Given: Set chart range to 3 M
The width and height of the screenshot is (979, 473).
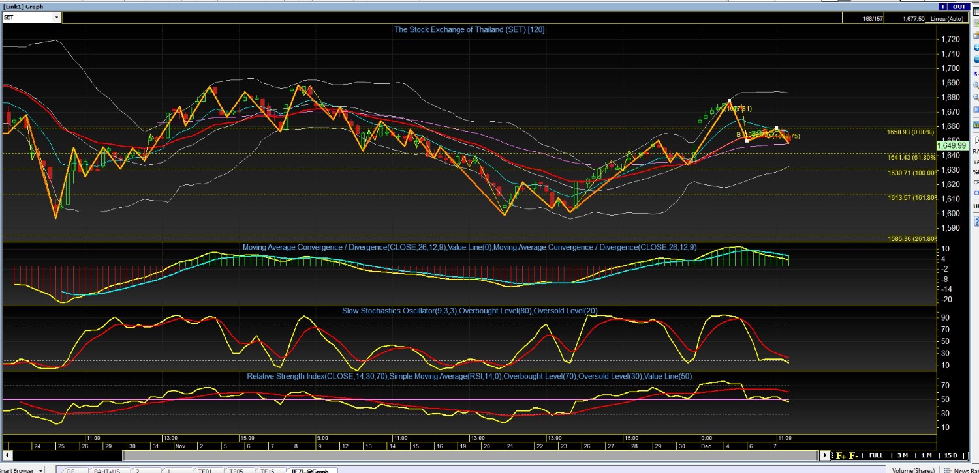Looking at the screenshot, I should pos(903,455).
